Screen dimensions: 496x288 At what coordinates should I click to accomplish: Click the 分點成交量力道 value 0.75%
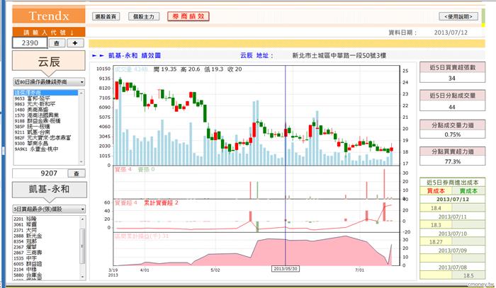pos(452,134)
